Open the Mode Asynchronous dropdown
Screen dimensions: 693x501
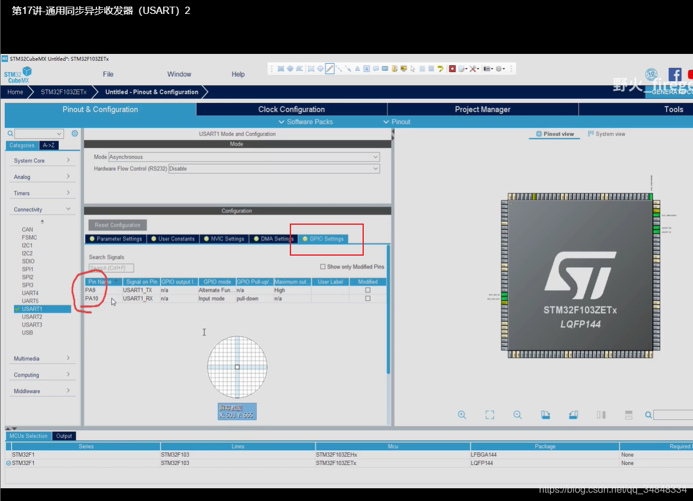tap(244, 157)
